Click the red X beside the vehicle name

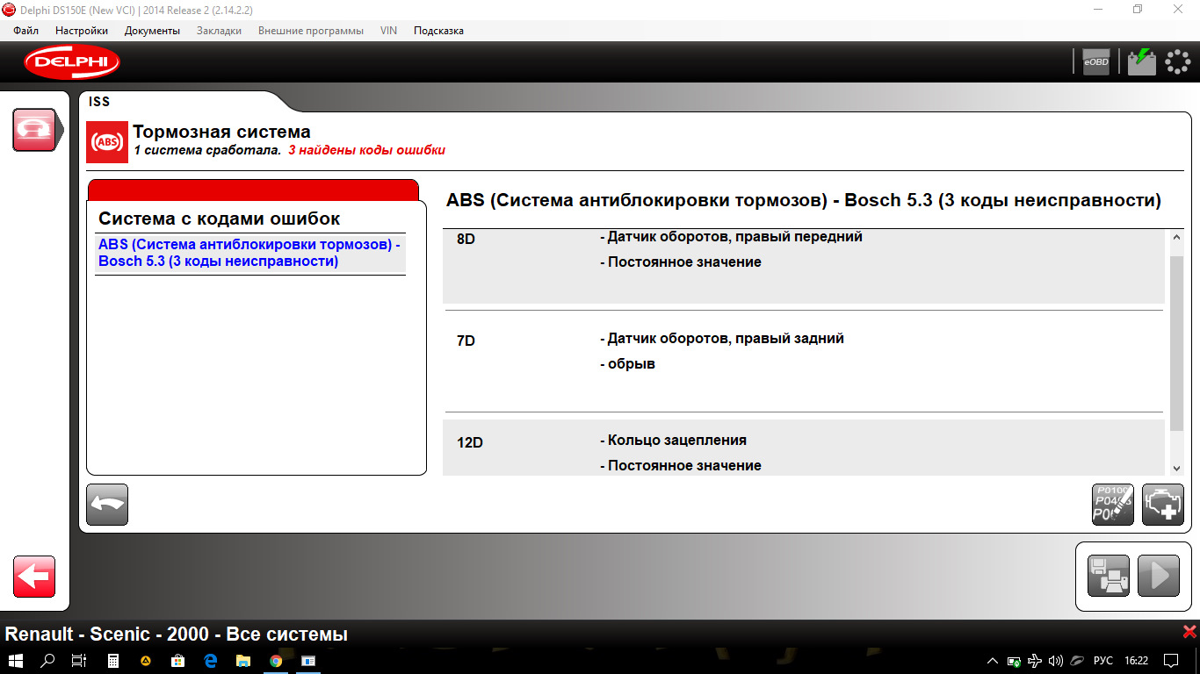point(1189,632)
